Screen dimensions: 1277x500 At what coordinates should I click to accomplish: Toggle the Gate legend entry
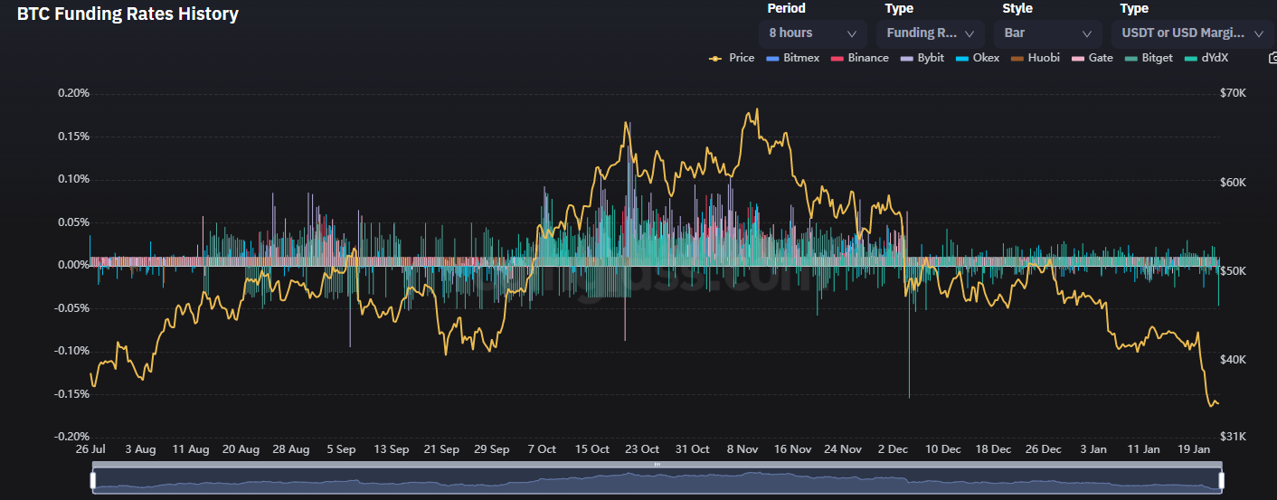[x=1092, y=58]
